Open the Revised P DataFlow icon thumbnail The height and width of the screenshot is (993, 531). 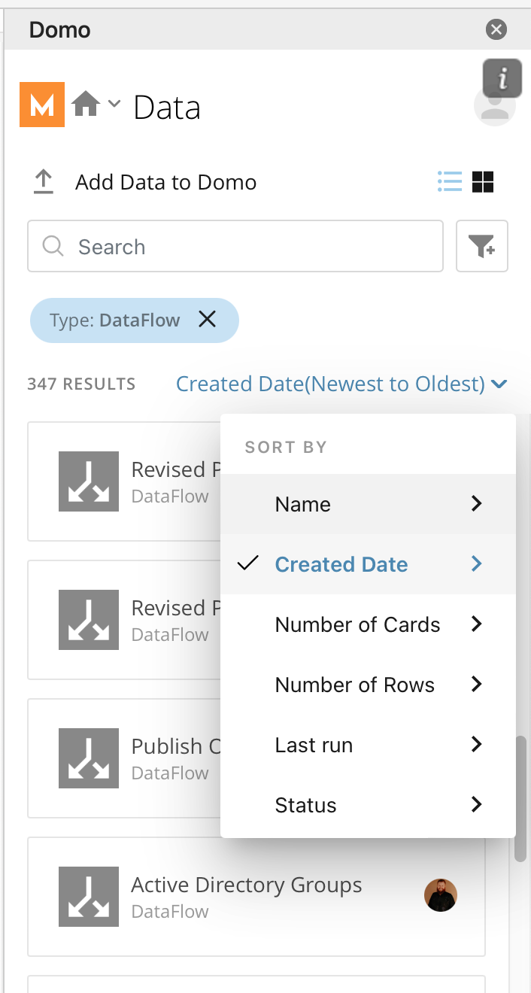(x=88, y=481)
